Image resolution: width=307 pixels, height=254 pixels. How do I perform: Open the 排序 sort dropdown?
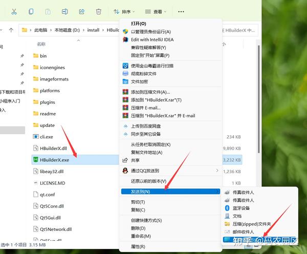tap(124, 12)
